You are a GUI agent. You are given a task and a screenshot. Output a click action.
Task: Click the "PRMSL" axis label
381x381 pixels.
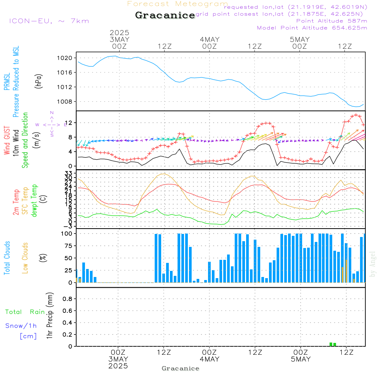click(7, 82)
